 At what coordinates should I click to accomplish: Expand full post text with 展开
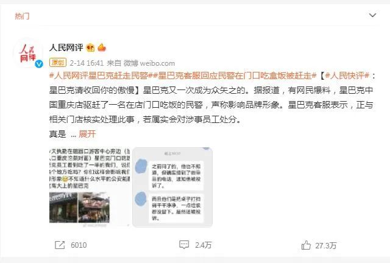[87, 134]
